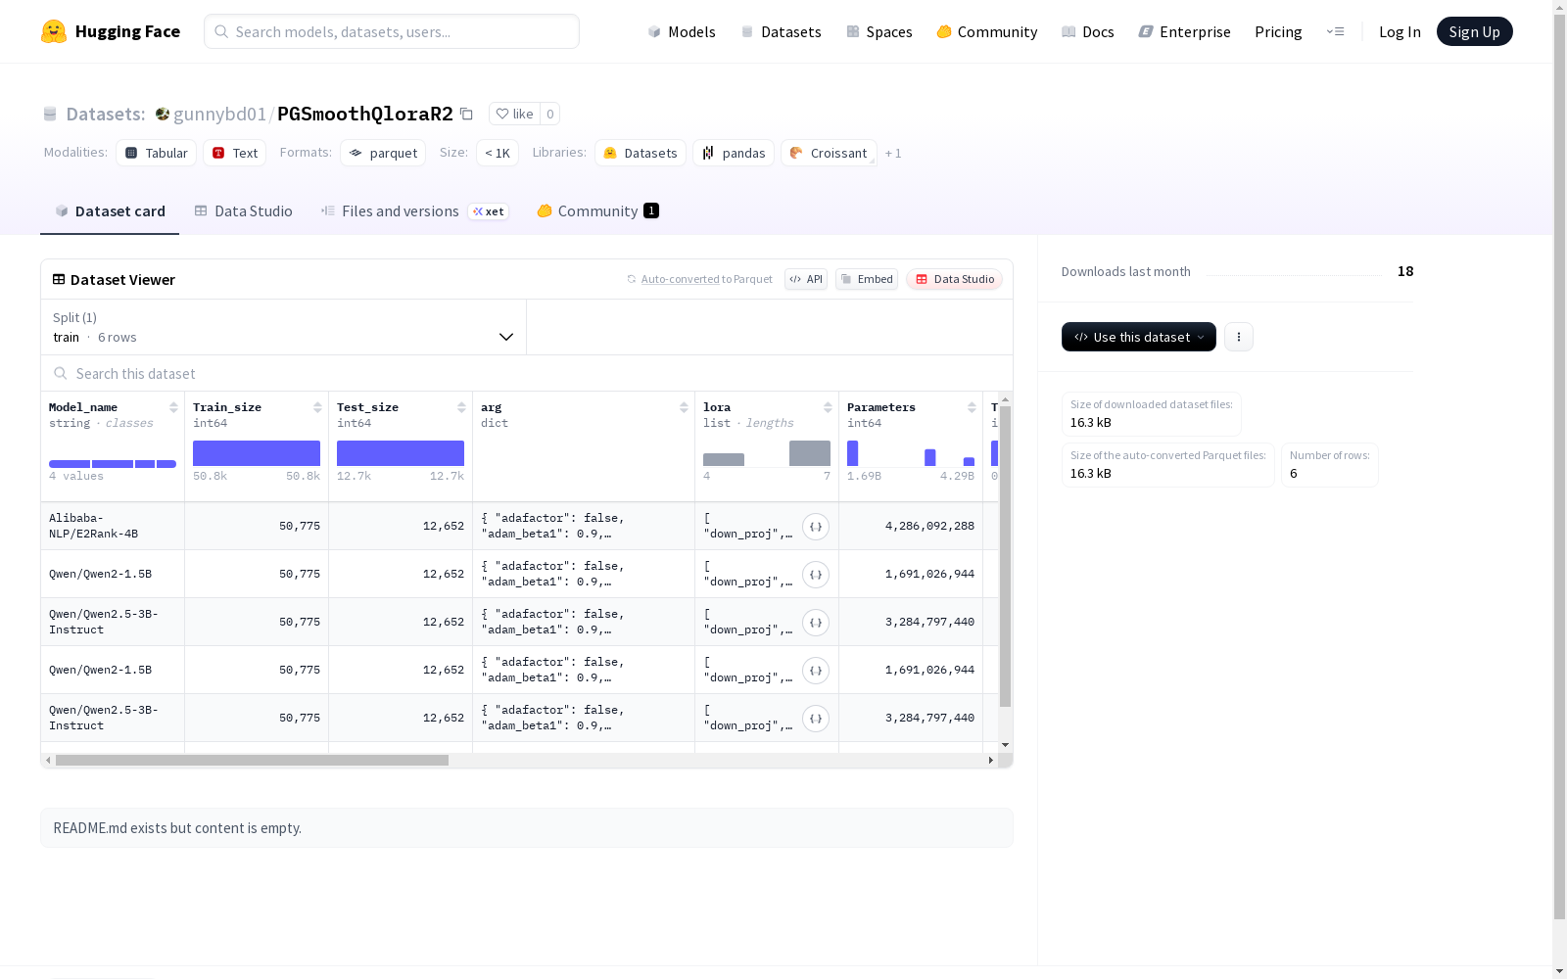Open the Split train dropdown
This screenshot has height=979, width=1567.
point(284,327)
